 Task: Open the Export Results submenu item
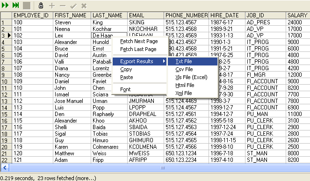139,61
